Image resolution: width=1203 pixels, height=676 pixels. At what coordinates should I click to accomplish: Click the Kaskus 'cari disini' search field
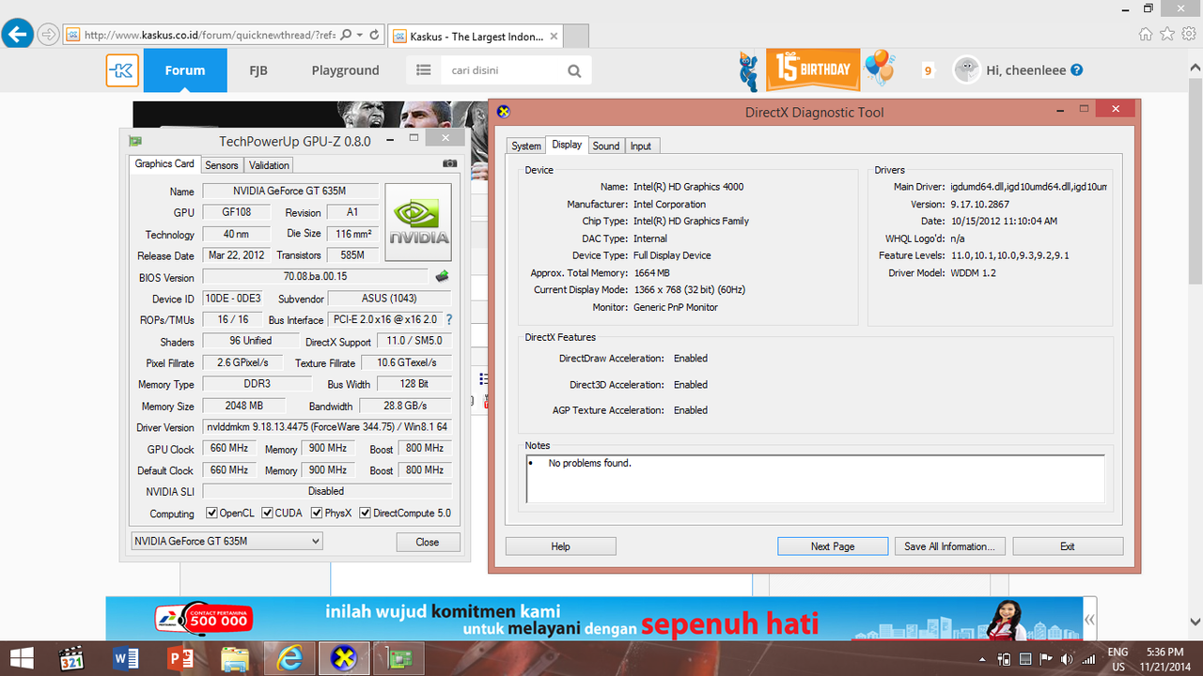click(x=503, y=70)
